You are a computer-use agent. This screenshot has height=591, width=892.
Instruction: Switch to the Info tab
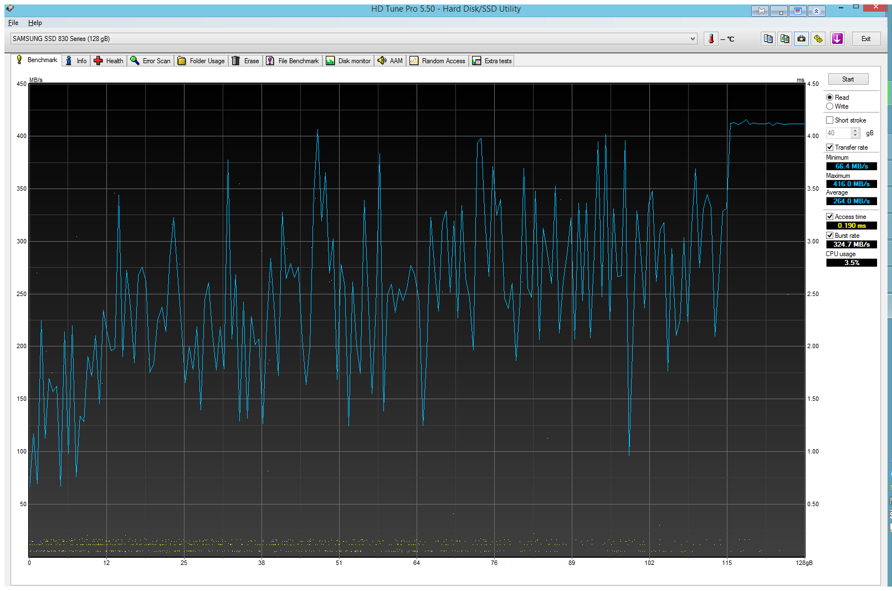coord(76,61)
